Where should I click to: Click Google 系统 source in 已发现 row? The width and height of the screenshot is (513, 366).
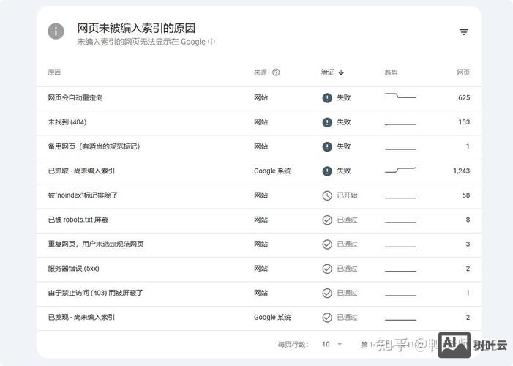(x=272, y=317)
